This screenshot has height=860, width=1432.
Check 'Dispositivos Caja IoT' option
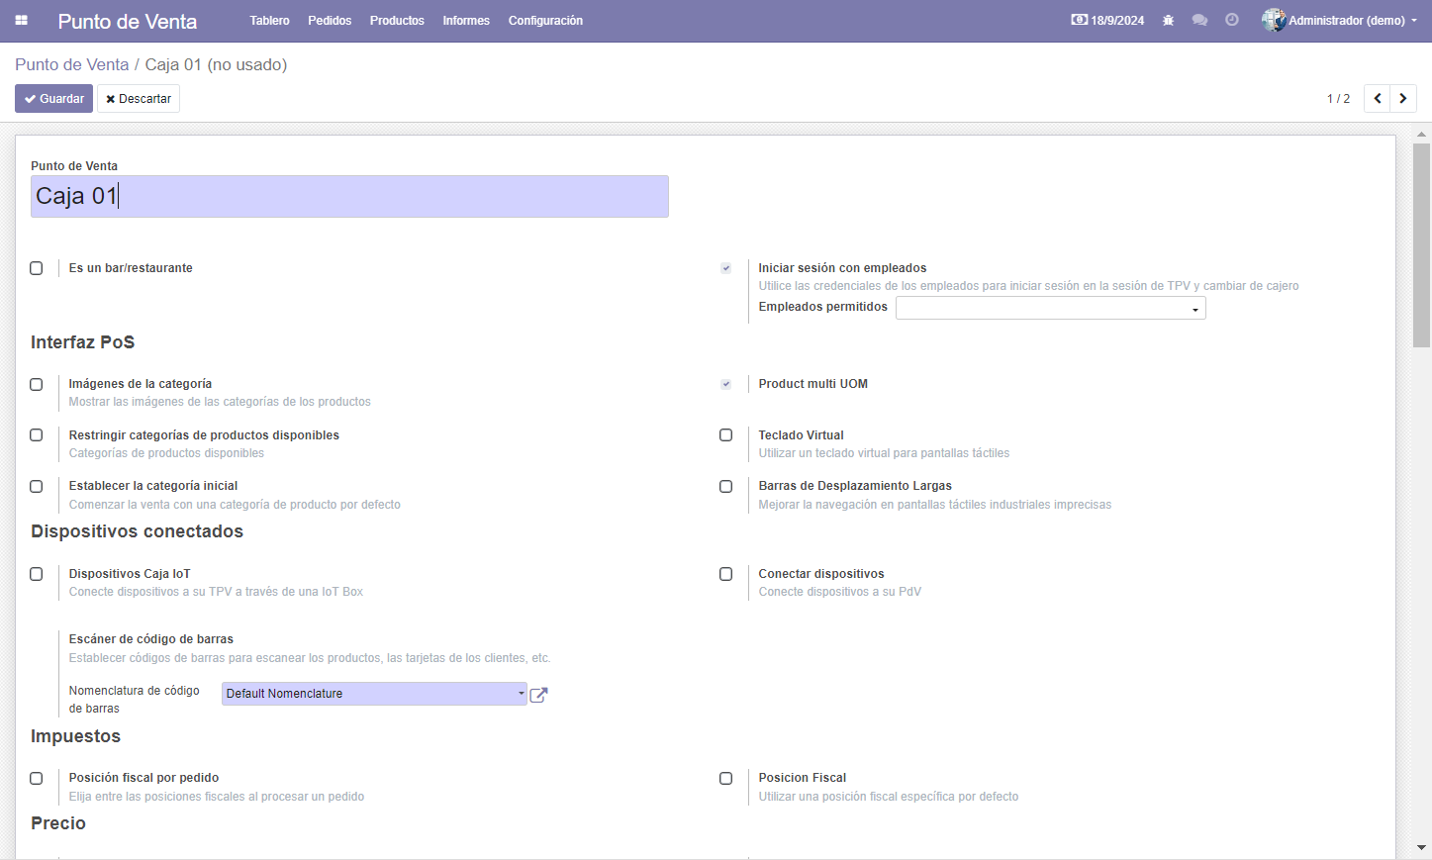click(37, 574)
